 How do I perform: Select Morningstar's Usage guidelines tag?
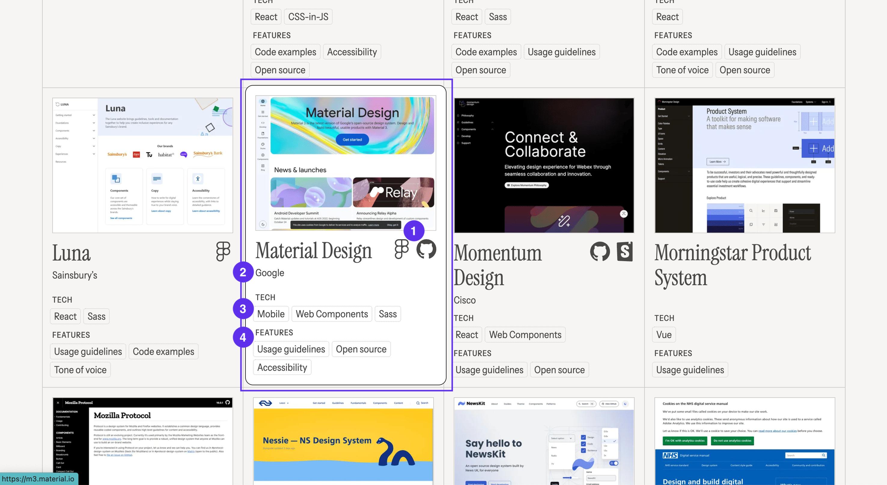[x=690, y=370]
